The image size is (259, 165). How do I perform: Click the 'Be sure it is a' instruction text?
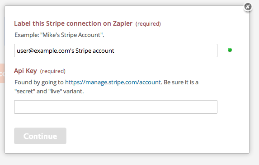[181, 82]
